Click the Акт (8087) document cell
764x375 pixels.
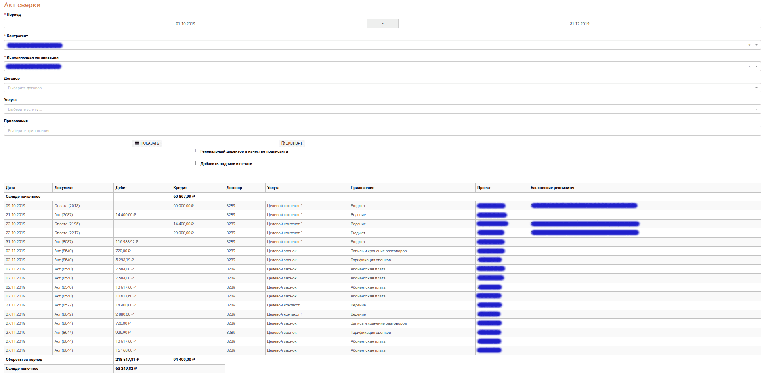(64, 242)
